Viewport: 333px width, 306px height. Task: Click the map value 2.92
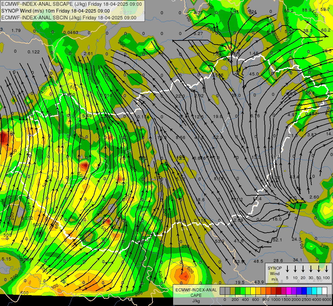199,96
